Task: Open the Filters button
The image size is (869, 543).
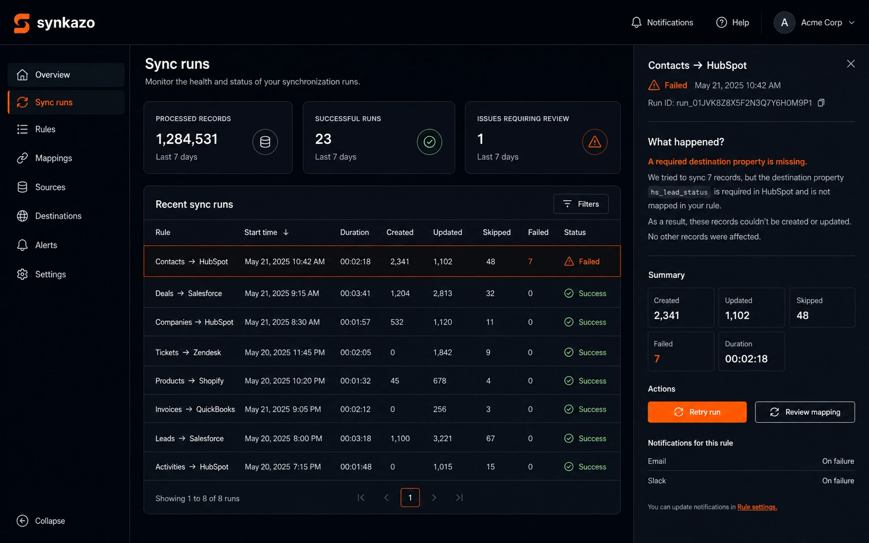Action: coord(581,204)
